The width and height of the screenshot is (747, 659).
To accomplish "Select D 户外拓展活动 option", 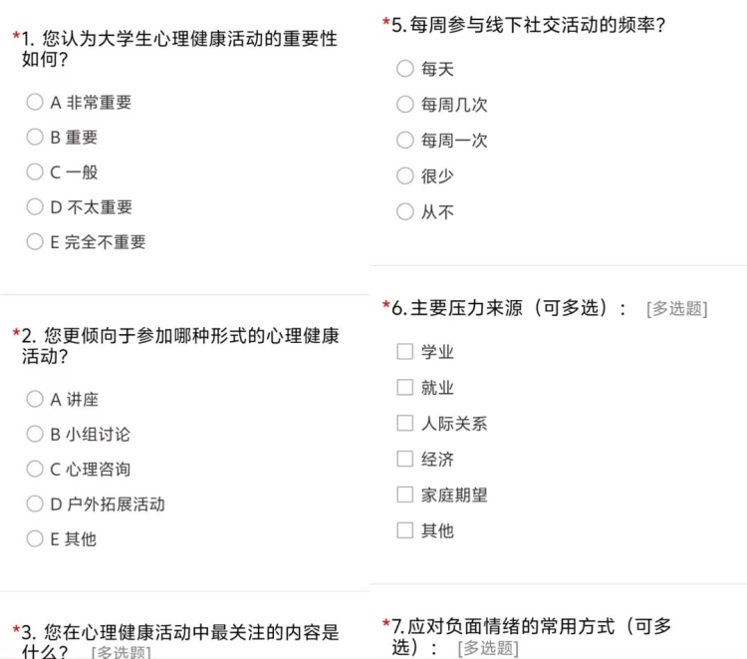I will point(35,503).
